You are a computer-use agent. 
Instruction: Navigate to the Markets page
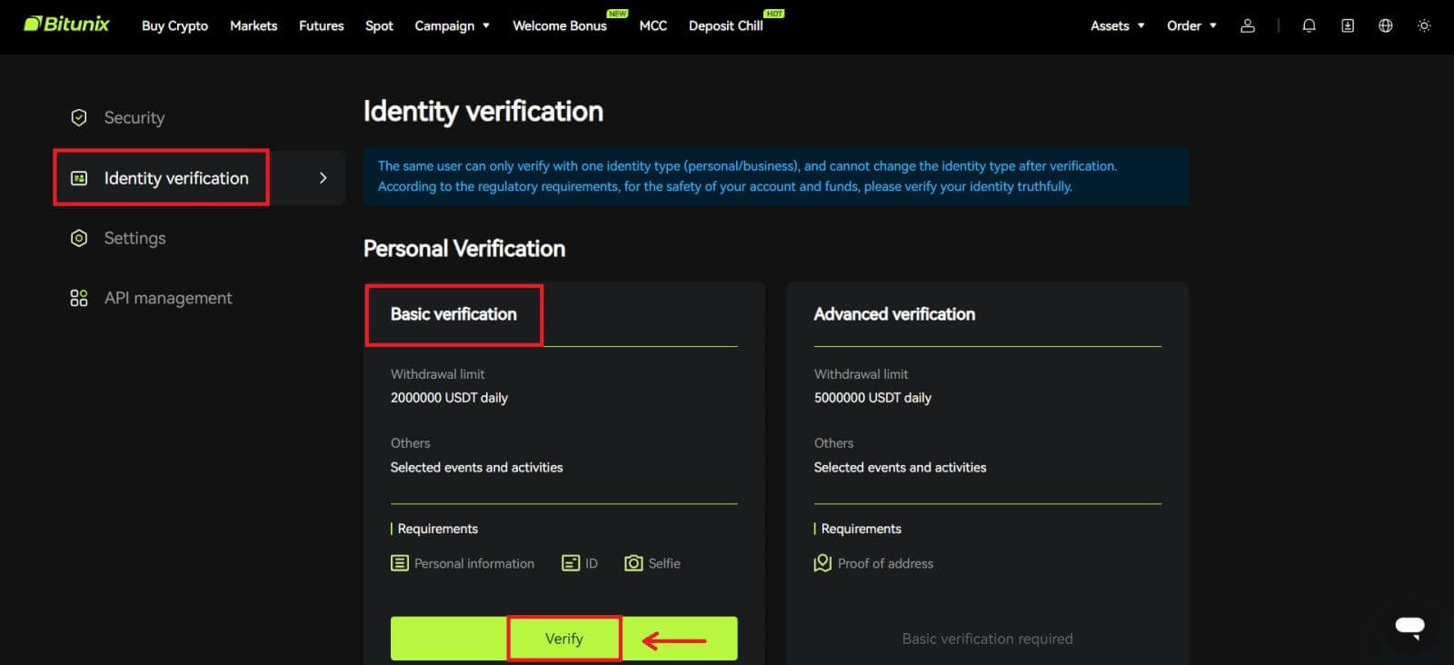[253, 25]
